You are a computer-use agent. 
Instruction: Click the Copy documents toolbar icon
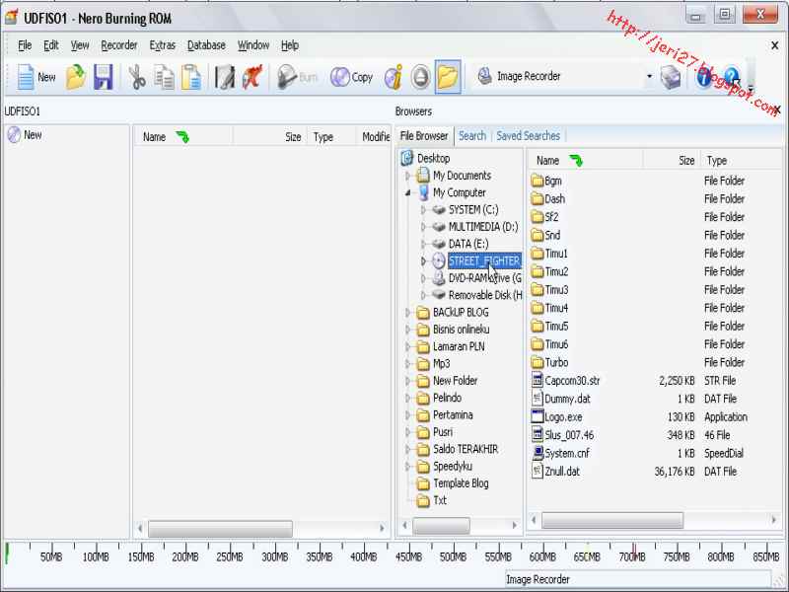[164, 77]
